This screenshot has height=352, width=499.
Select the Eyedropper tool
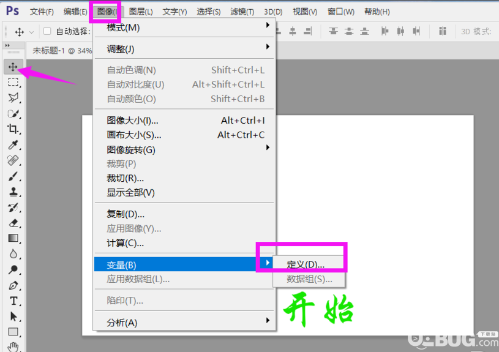coord(13,145)
